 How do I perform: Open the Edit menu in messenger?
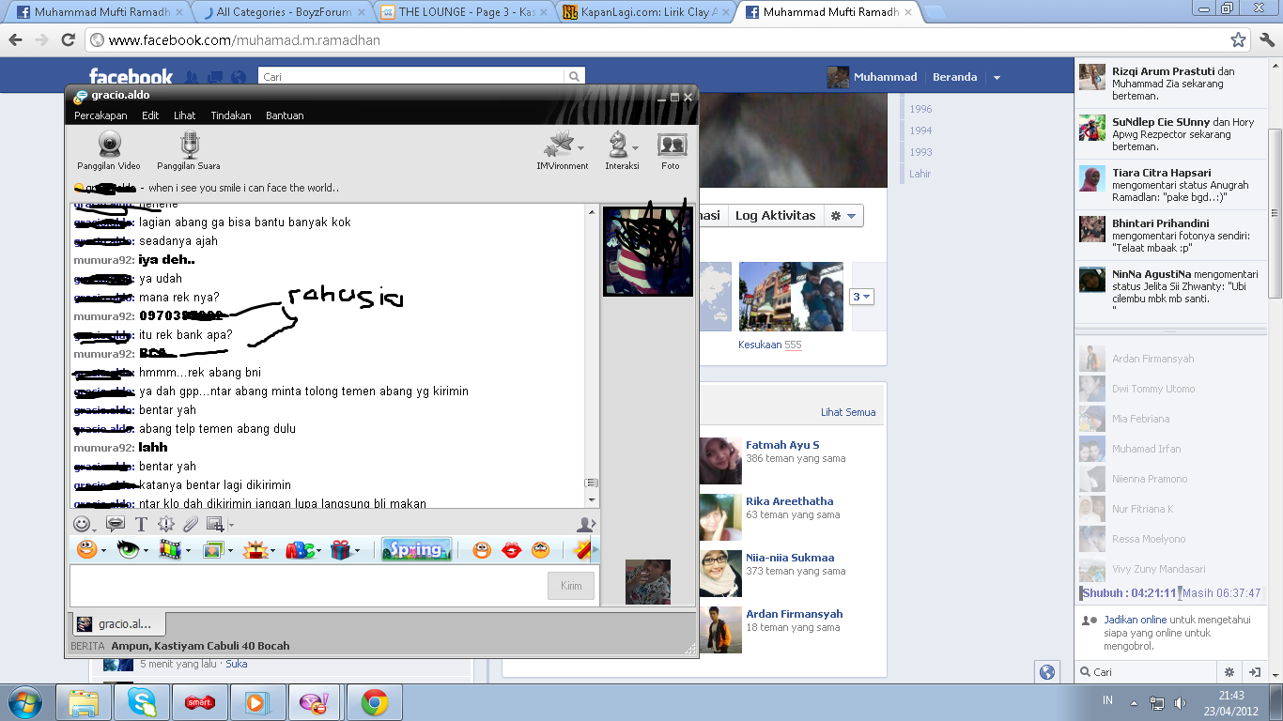pos(150,115)
